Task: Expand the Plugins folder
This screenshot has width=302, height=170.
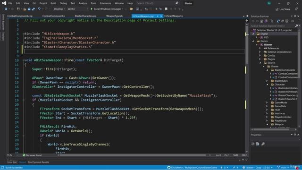Action: pyautogui.click(x=260, y=59)
